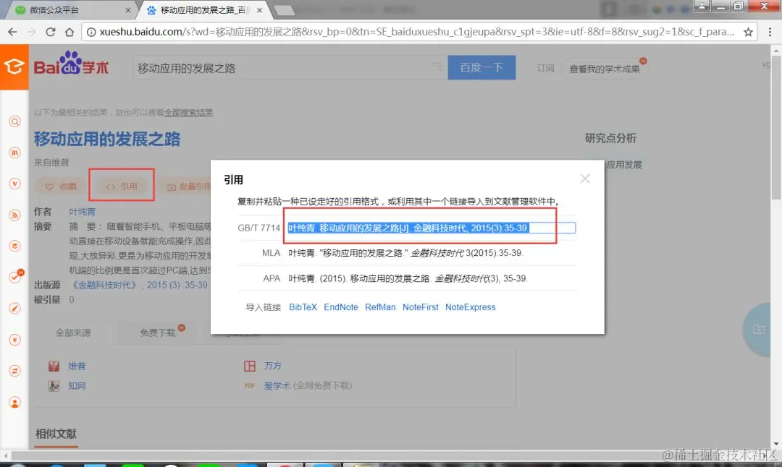The height and width of the screenshot is (467, 782).
Task: Click the browser address bar URL
Action: (416, 32)
